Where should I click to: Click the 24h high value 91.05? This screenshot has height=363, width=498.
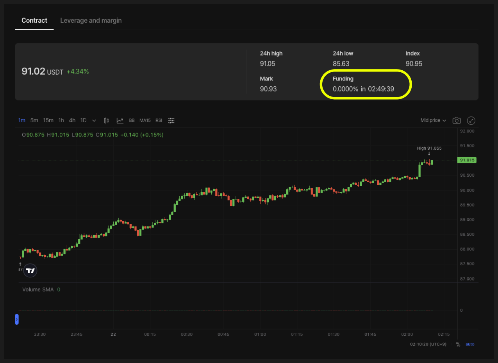tap(268, 64)
